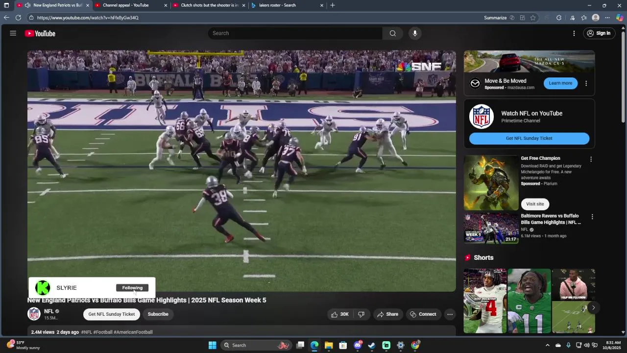Click blue Get NFL Sunday Ticket banner
627x353 pixels.
(x=529, y=138)
